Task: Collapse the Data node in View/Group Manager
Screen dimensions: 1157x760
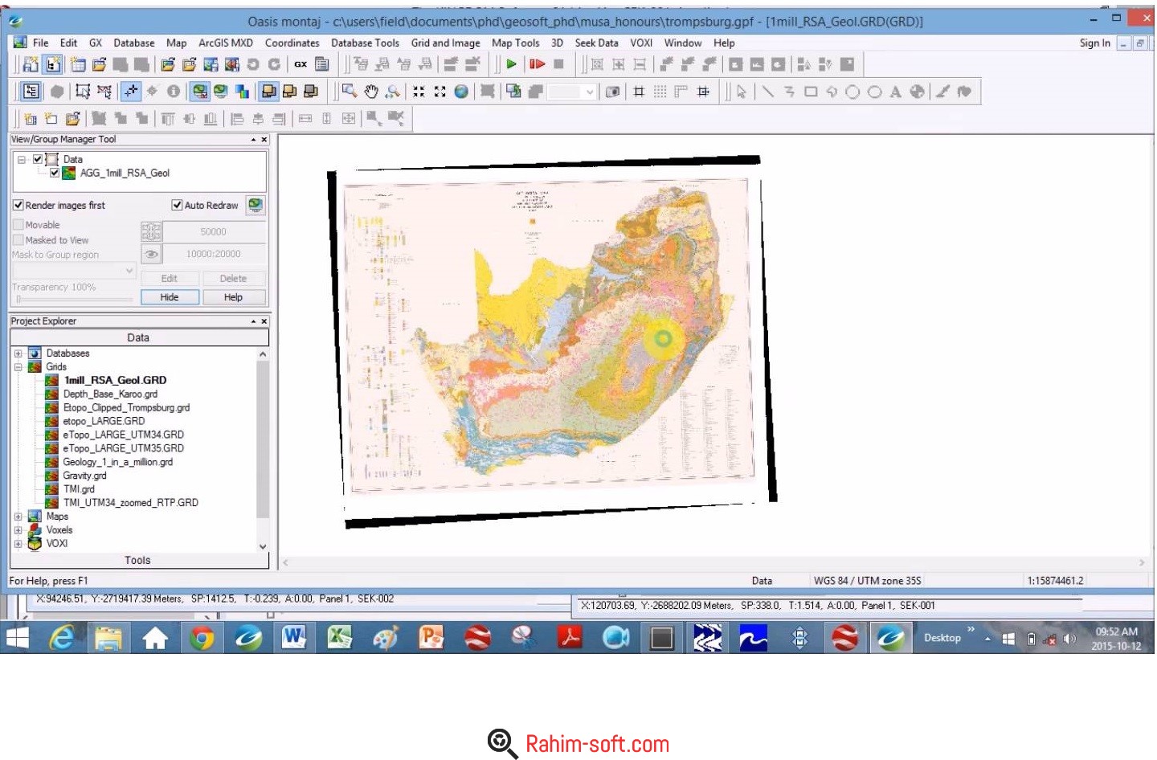Action: click(22, 159)
